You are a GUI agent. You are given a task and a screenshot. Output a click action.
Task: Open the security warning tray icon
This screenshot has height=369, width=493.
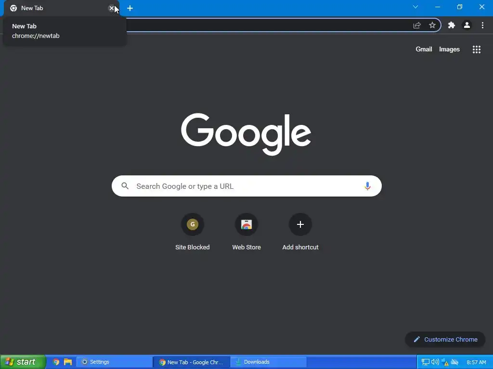click(x=445, y=362)
